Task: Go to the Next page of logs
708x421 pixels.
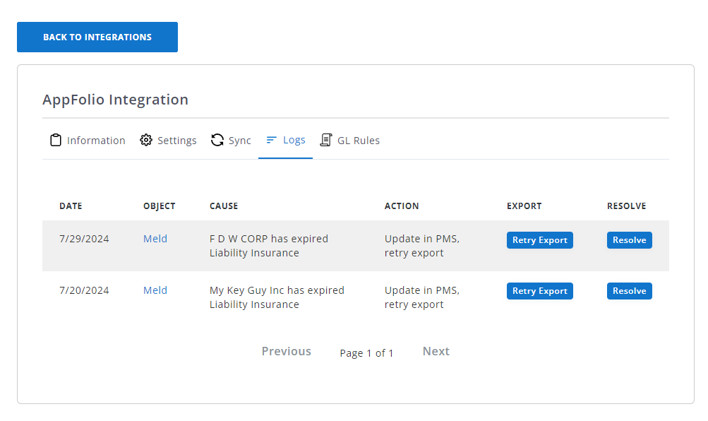Action: [x=436, y=351]
